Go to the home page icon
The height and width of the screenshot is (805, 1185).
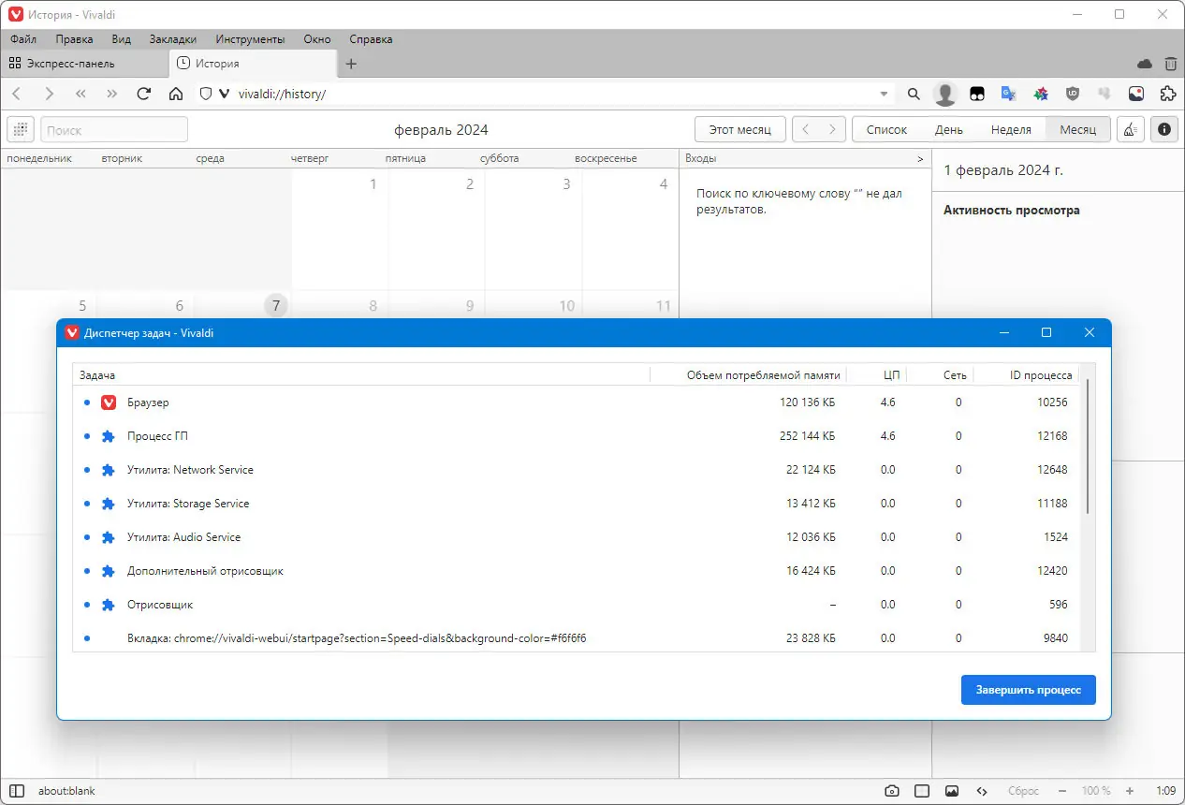tap(175, 94)
